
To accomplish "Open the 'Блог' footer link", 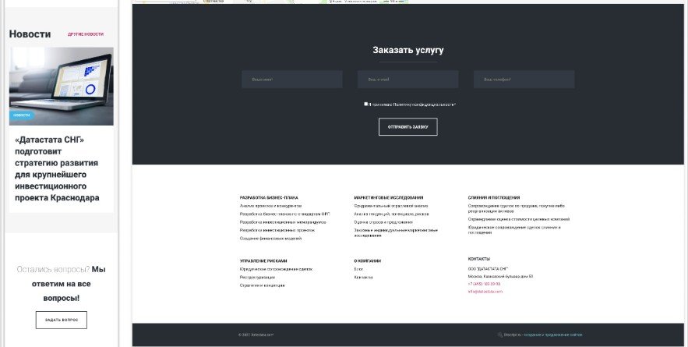I will click(358, 269).
